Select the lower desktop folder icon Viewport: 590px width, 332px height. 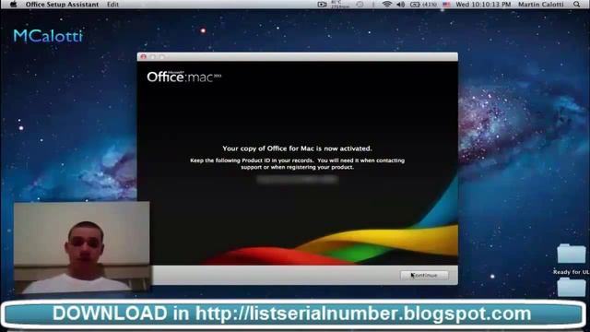pos(572,288)
